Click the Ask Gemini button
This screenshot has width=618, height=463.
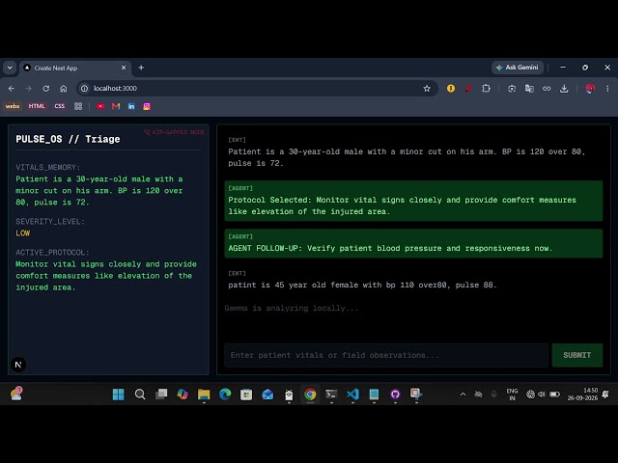coord(518,68)
